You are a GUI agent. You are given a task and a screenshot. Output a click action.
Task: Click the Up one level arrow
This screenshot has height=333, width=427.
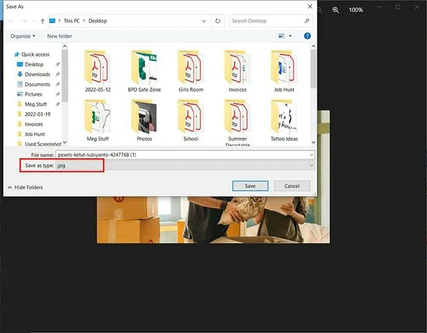[42, 21]
